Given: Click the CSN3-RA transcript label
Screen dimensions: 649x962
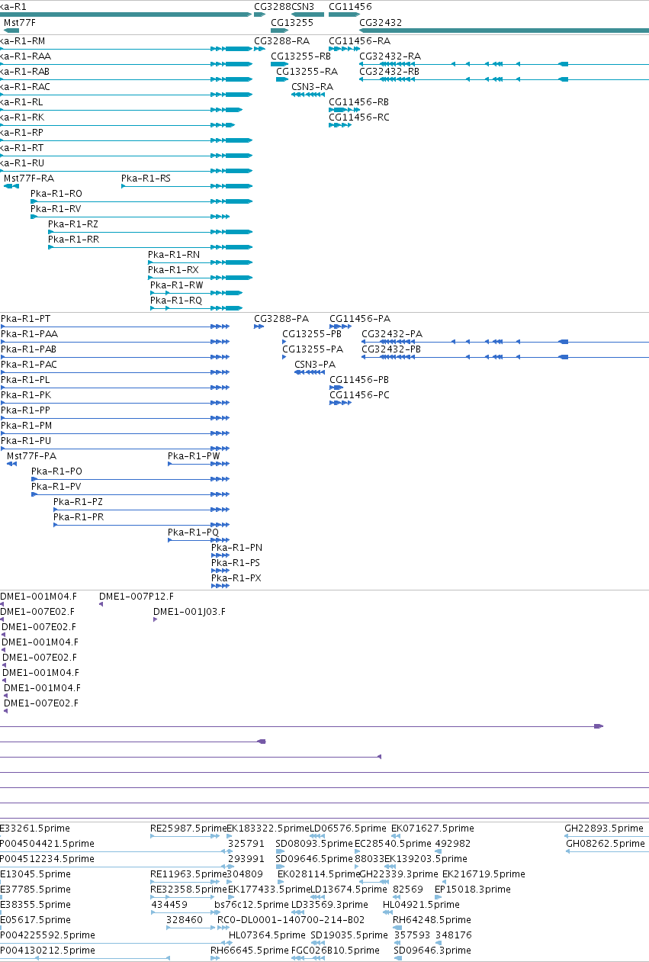Looking at the screenshot, I should coord(313,87).
